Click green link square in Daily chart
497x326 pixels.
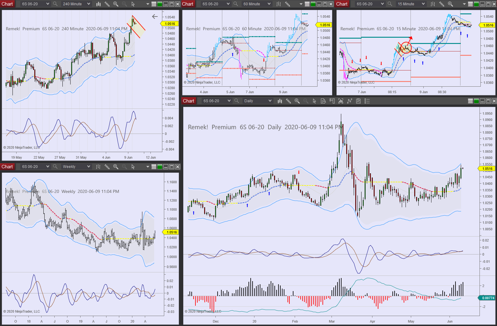click(476, 101)
